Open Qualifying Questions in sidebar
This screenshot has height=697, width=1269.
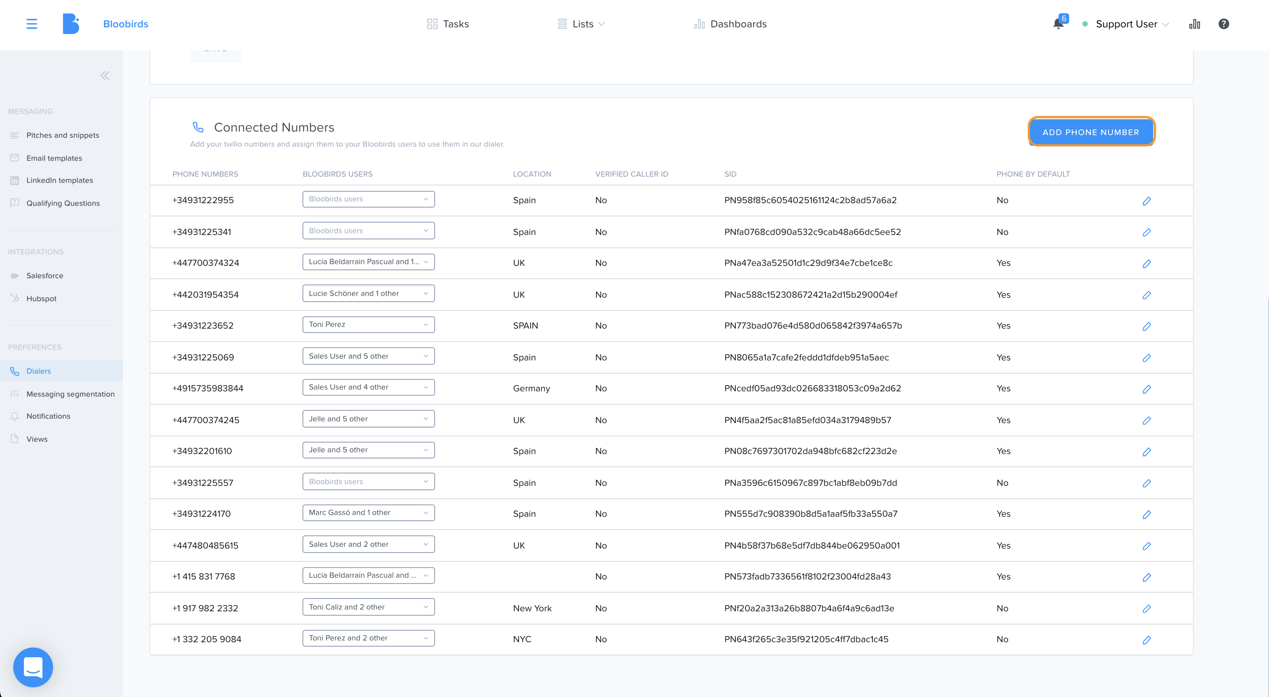point(63,203)
